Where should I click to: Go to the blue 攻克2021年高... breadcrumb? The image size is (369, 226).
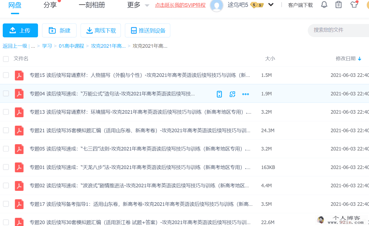109,46
